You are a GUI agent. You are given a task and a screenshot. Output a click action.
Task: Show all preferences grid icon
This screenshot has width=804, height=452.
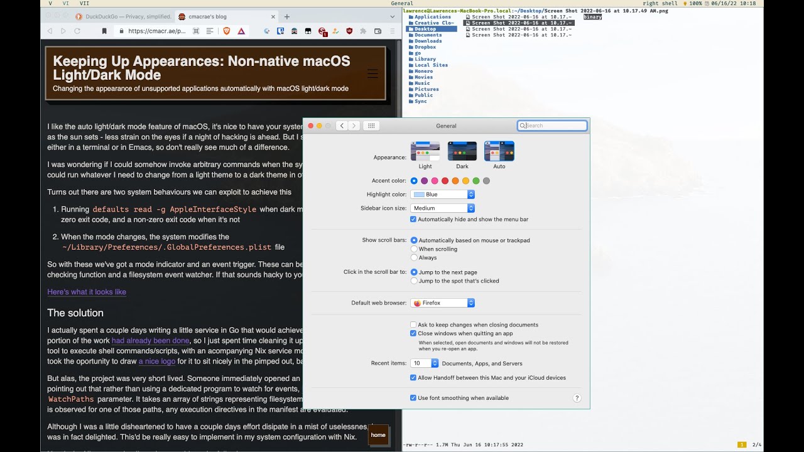tap(371, 126)
